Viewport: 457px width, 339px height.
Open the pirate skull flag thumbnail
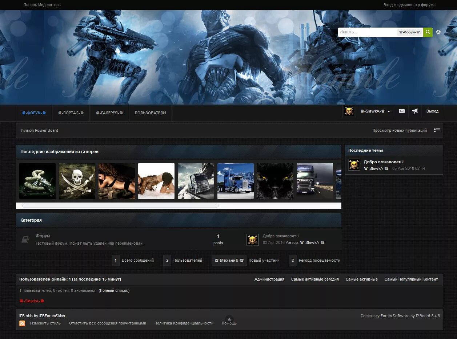77,181
